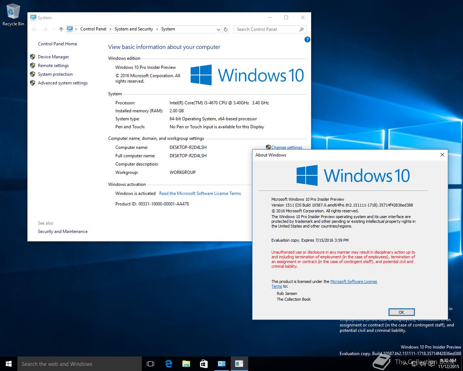Open the Recycle Bin desktop icon
The height and width of the screenshot is (371, 463).
(x=13, y=15)
